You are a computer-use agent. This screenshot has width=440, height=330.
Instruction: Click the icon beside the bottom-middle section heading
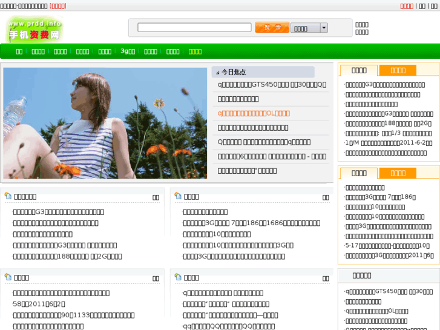178,277
